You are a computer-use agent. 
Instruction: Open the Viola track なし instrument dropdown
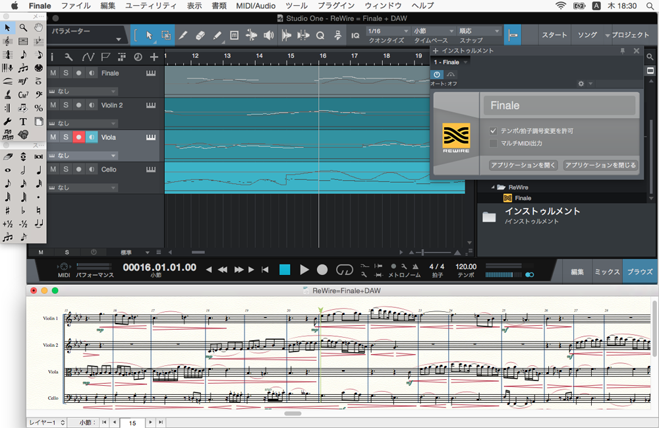pyautogui.click(x=82, y=156)
